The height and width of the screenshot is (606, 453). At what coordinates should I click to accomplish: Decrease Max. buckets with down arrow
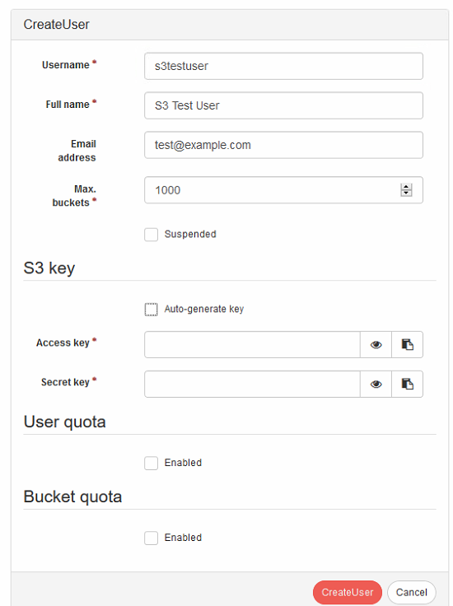tap(406, 193)
